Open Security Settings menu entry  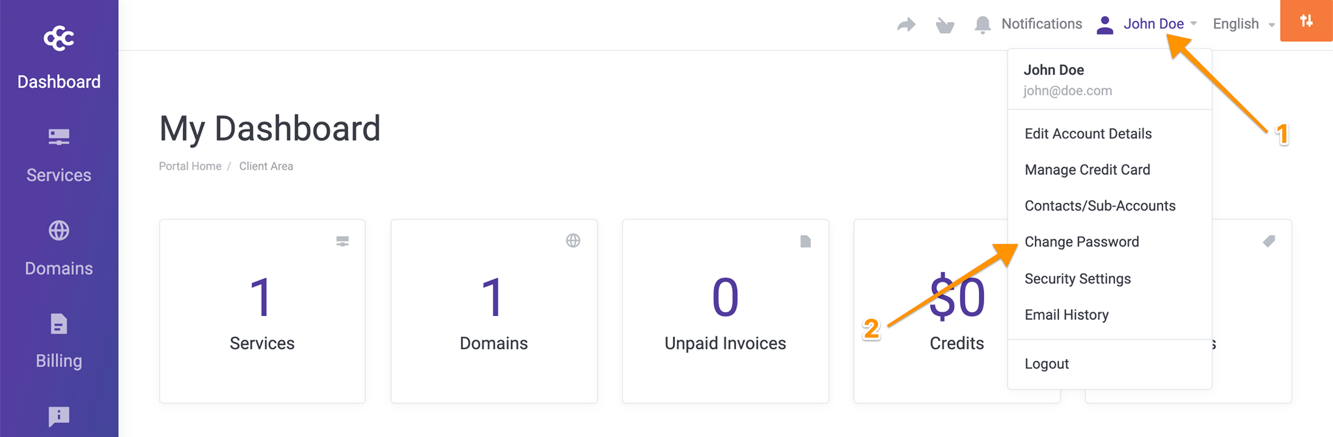1077,279
